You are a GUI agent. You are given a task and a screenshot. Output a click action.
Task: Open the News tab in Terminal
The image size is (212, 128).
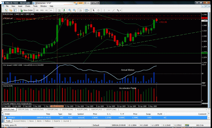click(31, 121)
